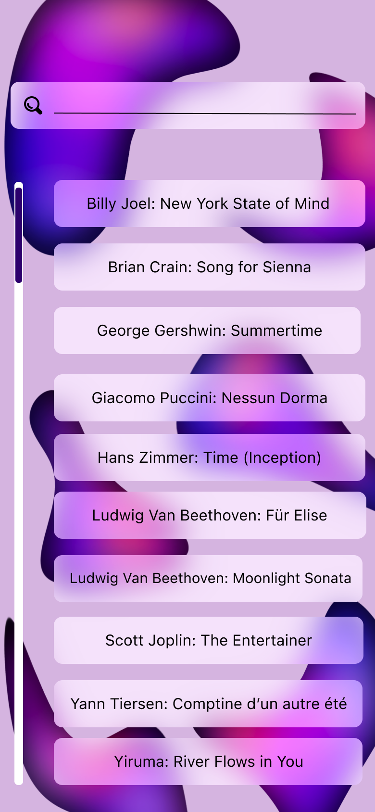Select Billy Joel: New York State of Mind
Screen dimensions: 375x812
tap(209, 203)
